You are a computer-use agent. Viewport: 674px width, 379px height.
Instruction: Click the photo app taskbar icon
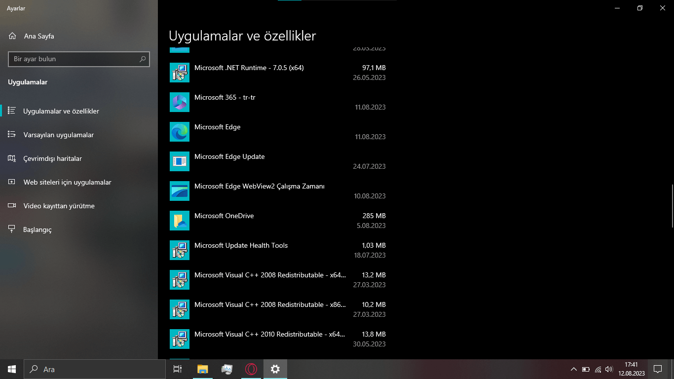click(227, 369)
